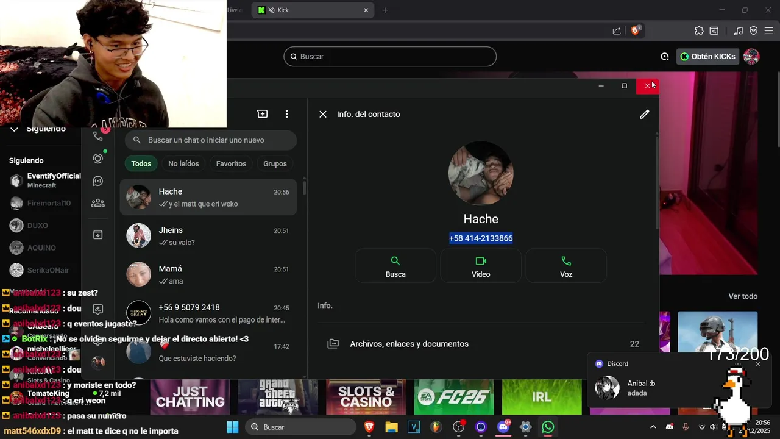
Task: Show hidden system tray icons
Action: pos(653,427)
